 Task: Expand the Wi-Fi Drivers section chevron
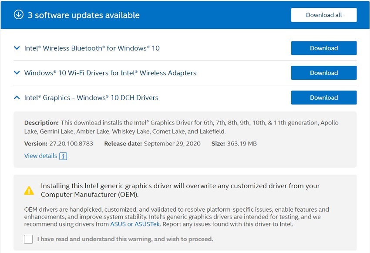pos(17,73)
